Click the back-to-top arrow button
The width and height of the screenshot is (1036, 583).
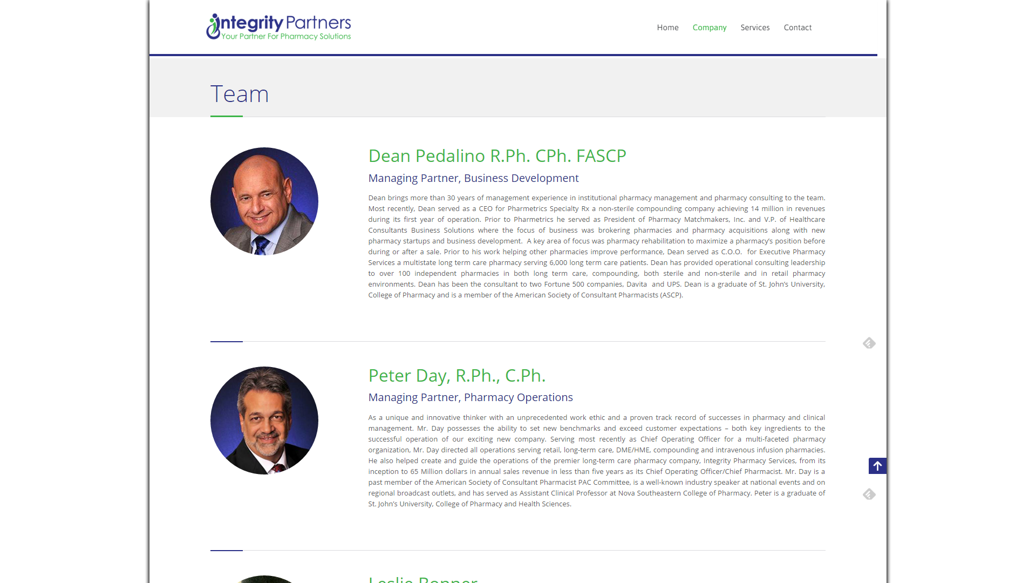point(877,466)
